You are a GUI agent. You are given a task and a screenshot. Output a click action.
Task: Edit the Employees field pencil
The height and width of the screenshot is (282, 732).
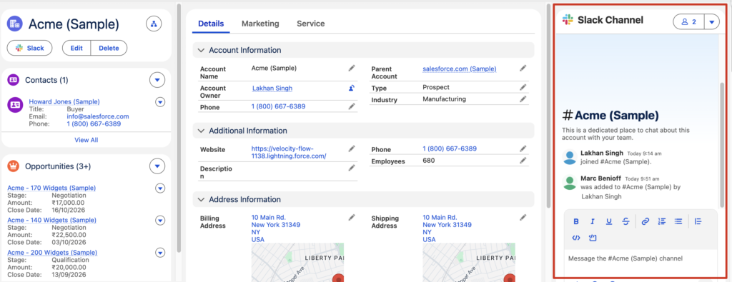tap(523, 161)
